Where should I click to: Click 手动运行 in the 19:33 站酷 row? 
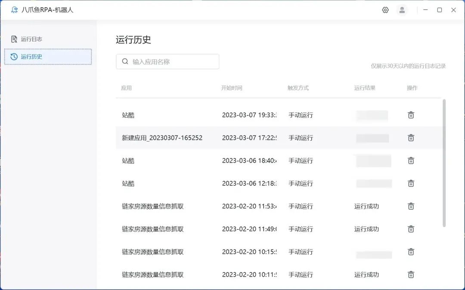tap(301, 115)
